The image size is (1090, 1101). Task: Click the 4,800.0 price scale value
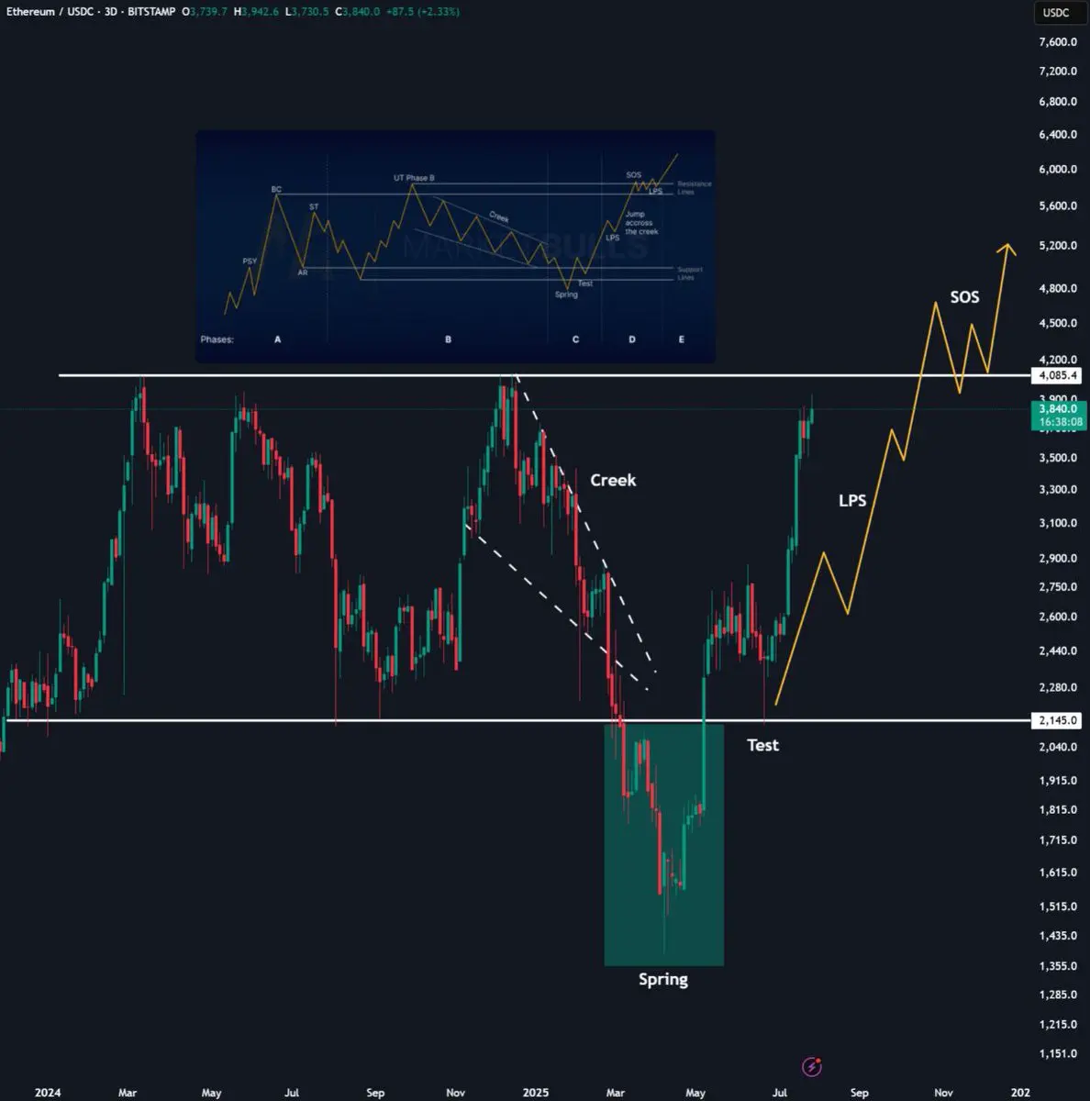pyautogui.click(x=1058, y=288)
